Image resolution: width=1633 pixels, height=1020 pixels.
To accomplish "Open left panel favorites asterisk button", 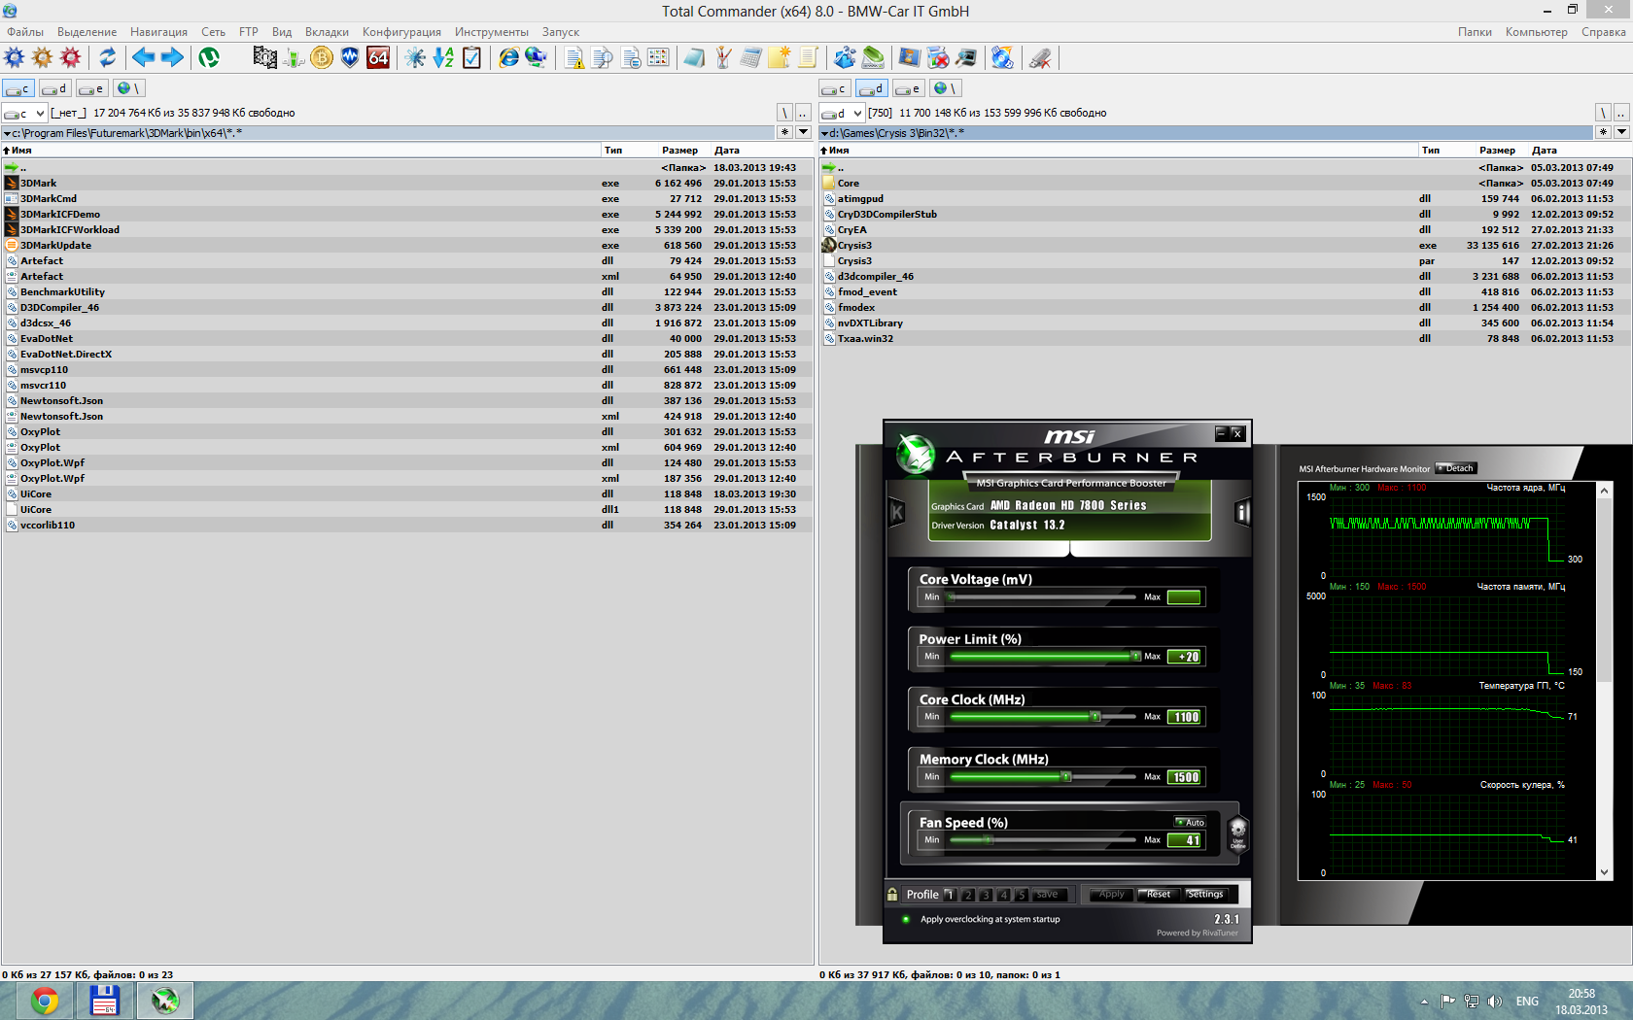I will click(785, 132).
